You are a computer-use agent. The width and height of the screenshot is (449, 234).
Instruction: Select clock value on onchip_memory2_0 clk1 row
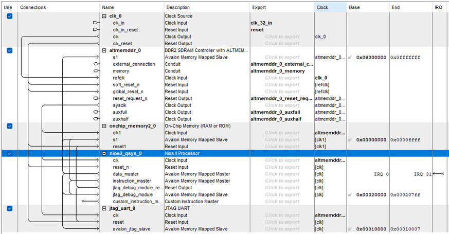[x=330, y=133]
